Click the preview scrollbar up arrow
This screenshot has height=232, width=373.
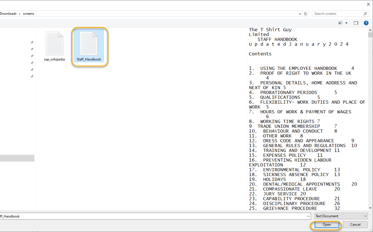pyautogui.click(x=370, y=30)
